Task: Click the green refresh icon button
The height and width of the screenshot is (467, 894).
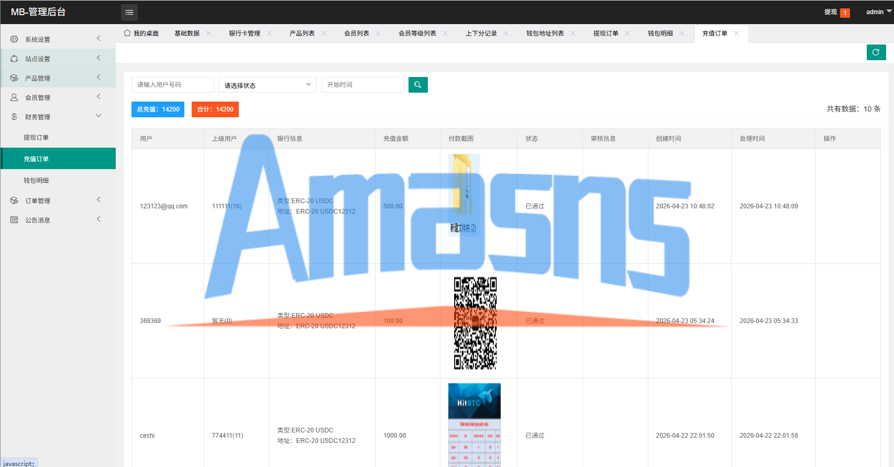Action: (x=876, y=52)
